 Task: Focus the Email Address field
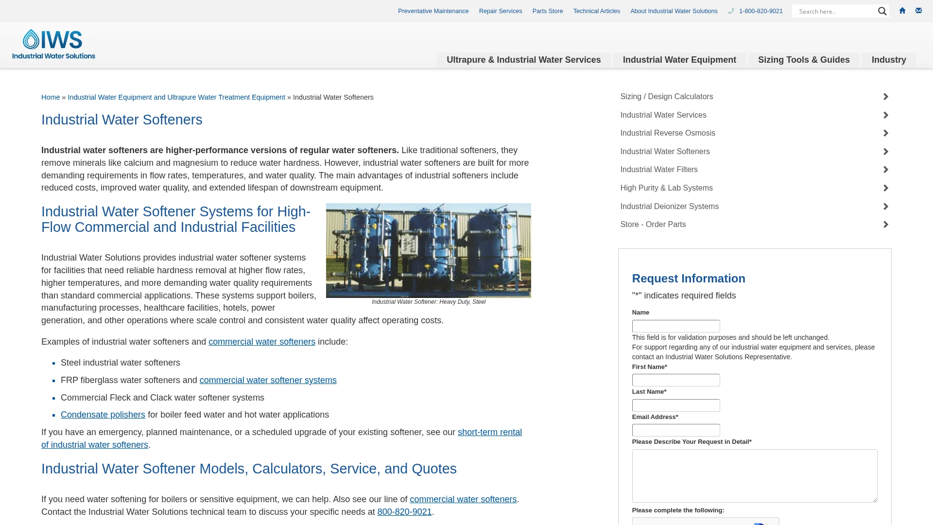[676, 430]
